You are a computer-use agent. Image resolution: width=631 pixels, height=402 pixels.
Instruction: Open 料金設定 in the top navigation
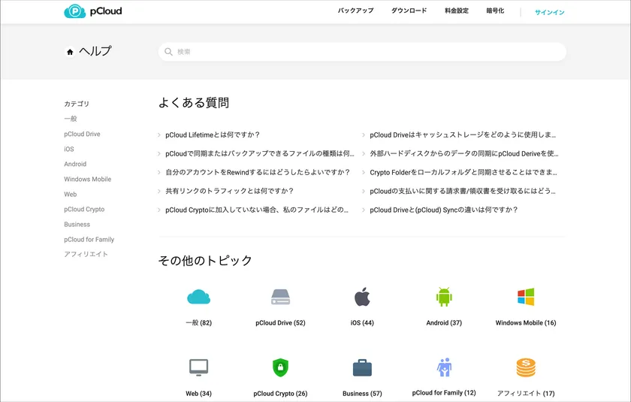(x=456, y=11)
